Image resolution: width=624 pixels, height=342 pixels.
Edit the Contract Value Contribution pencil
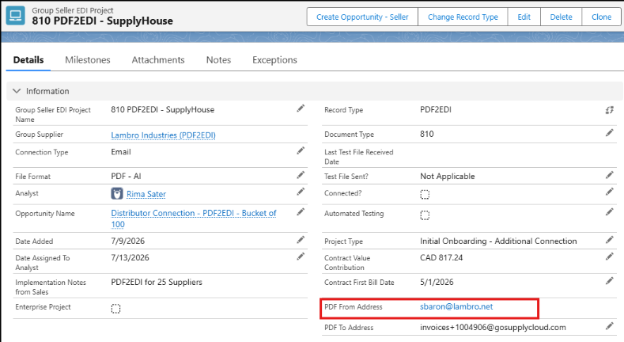tap(610, 256)
